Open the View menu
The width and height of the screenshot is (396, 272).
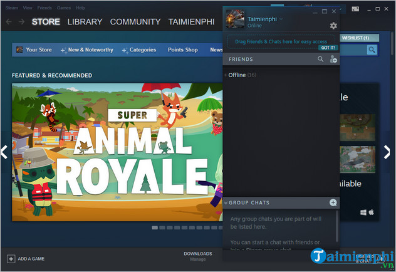[x=28, y=8]
